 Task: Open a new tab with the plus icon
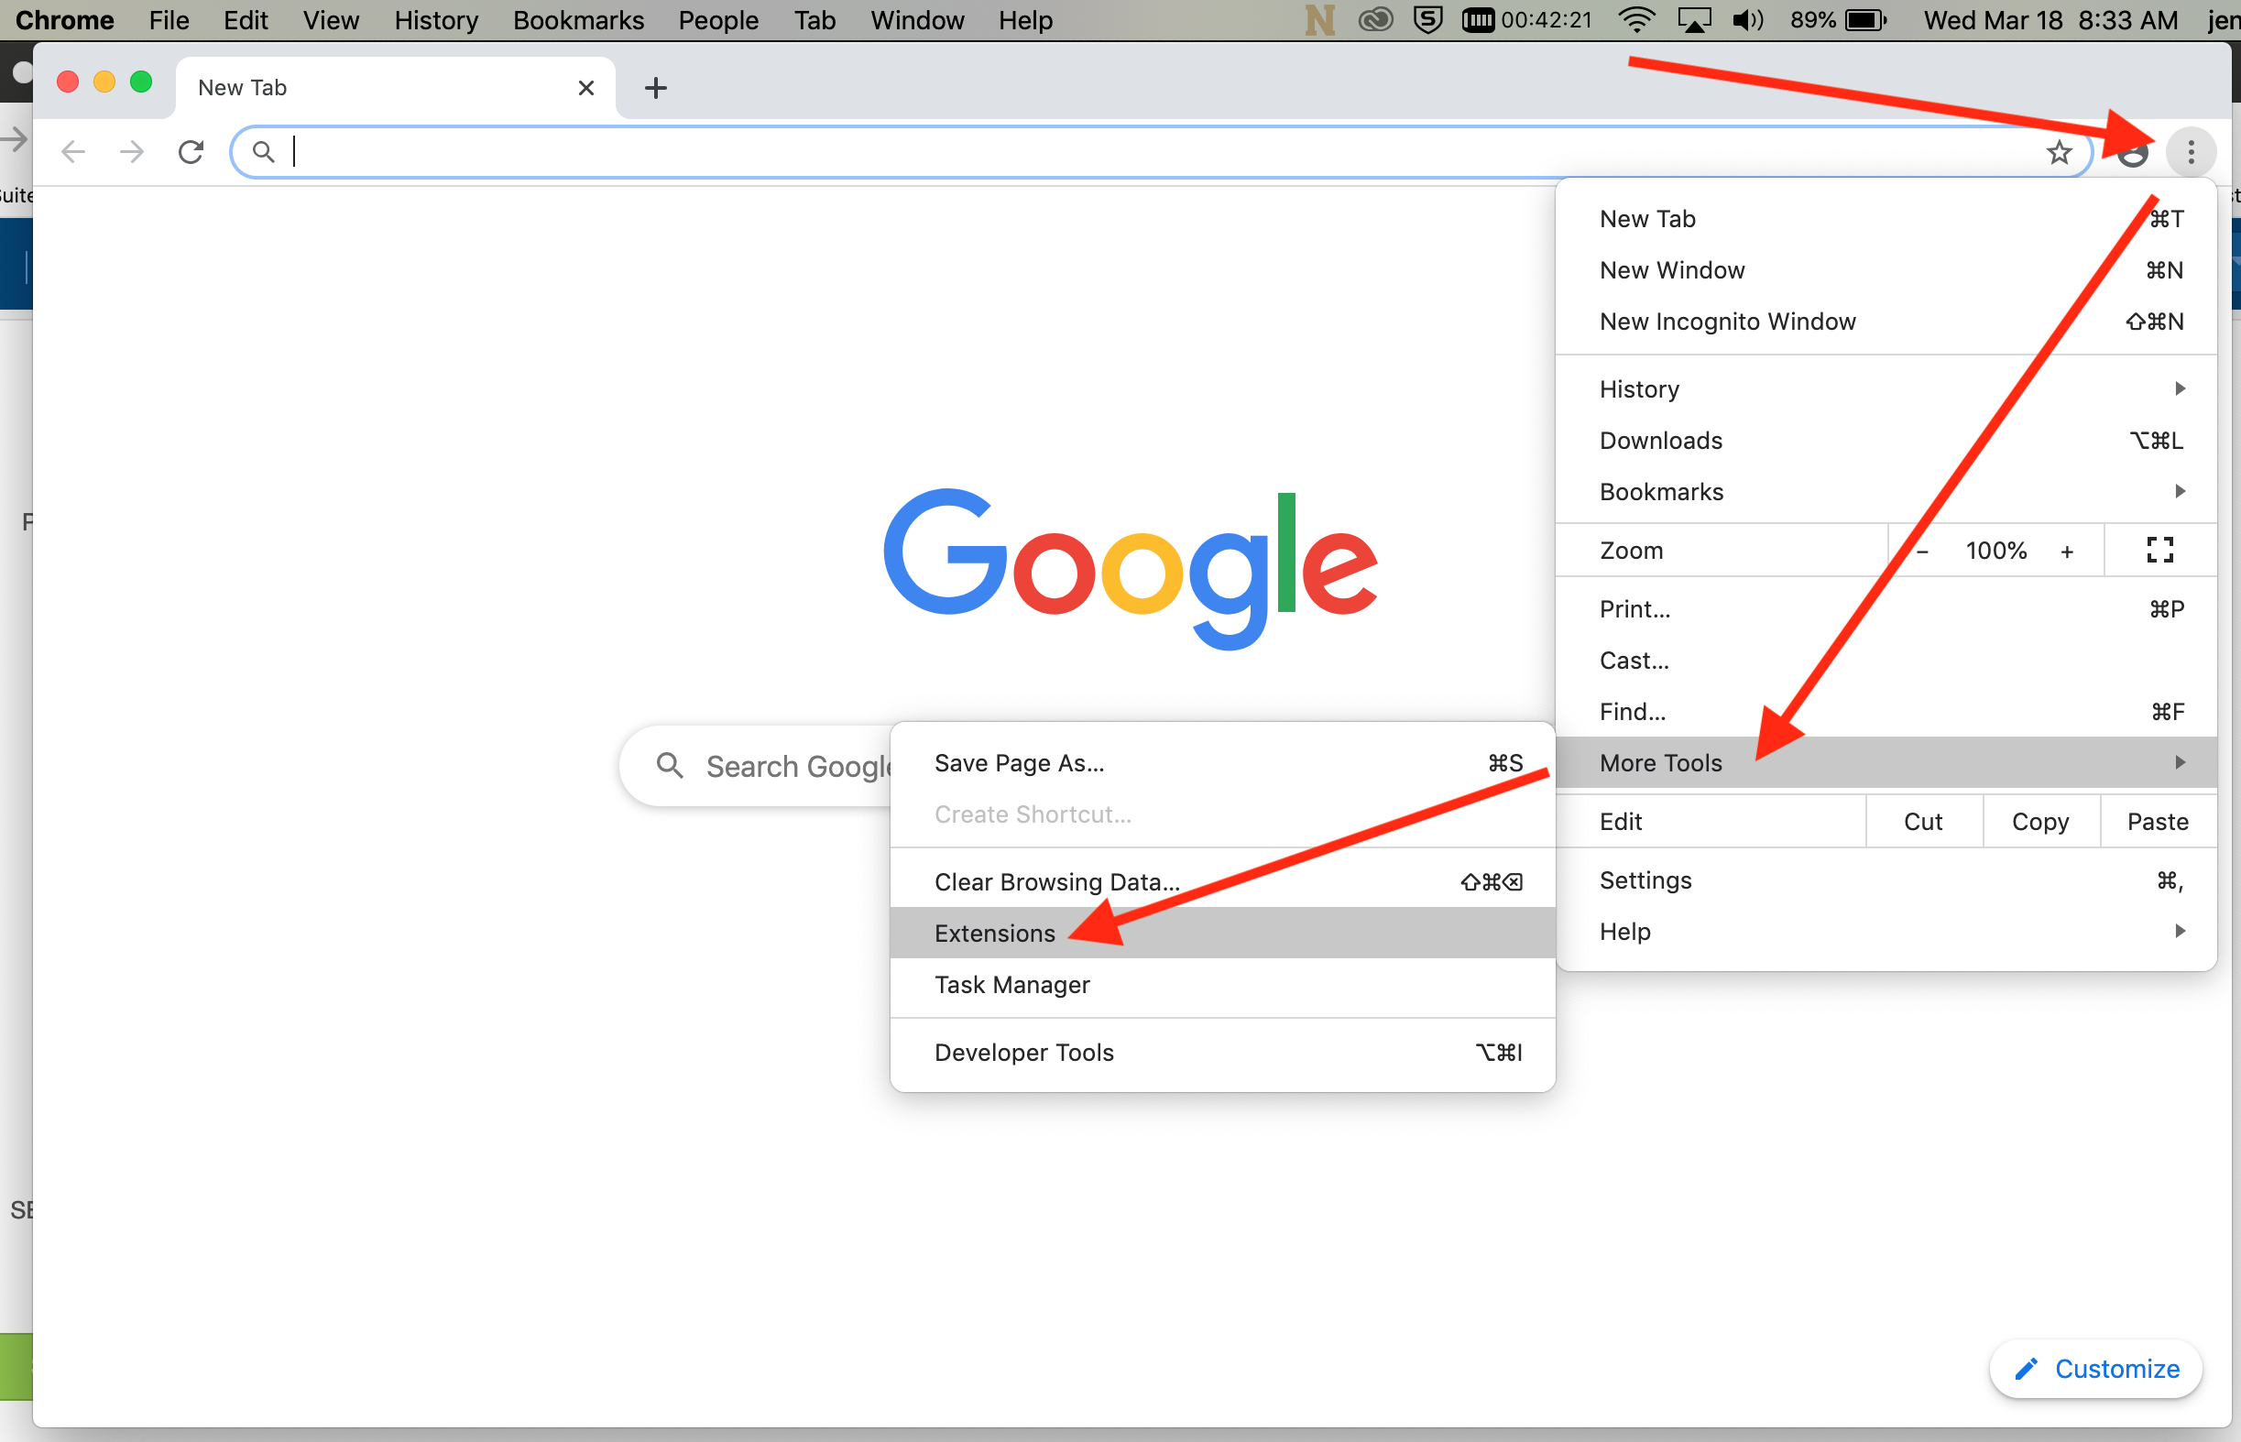656,88
